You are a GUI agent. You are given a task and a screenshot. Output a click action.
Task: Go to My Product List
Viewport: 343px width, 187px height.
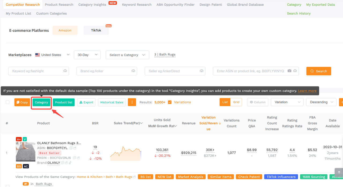18,13
